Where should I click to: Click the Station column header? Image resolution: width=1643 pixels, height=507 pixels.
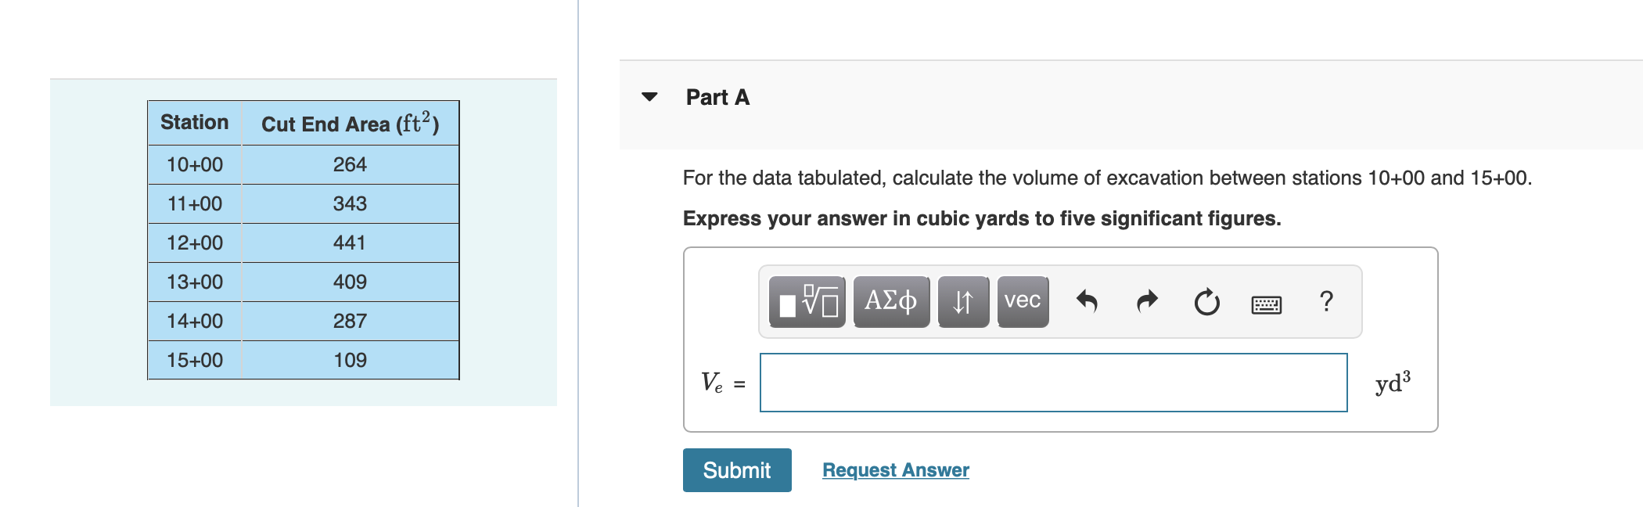point(194,122)
